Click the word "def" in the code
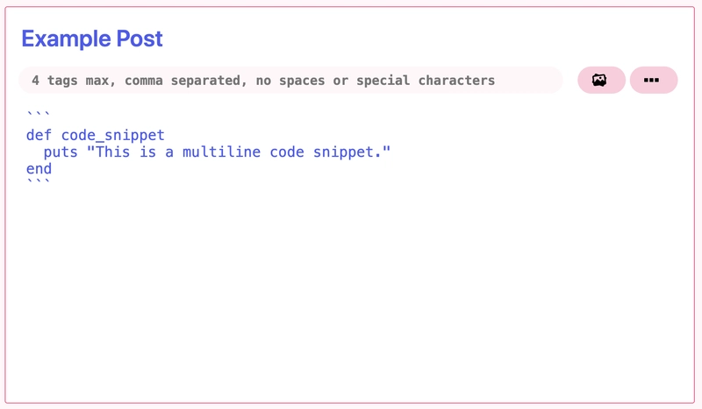Screen dimensions: 702x409 [39, 135]
